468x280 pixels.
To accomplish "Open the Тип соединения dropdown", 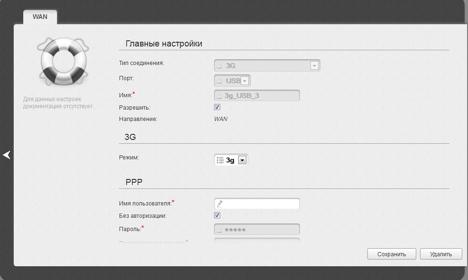I will point(314,66).
